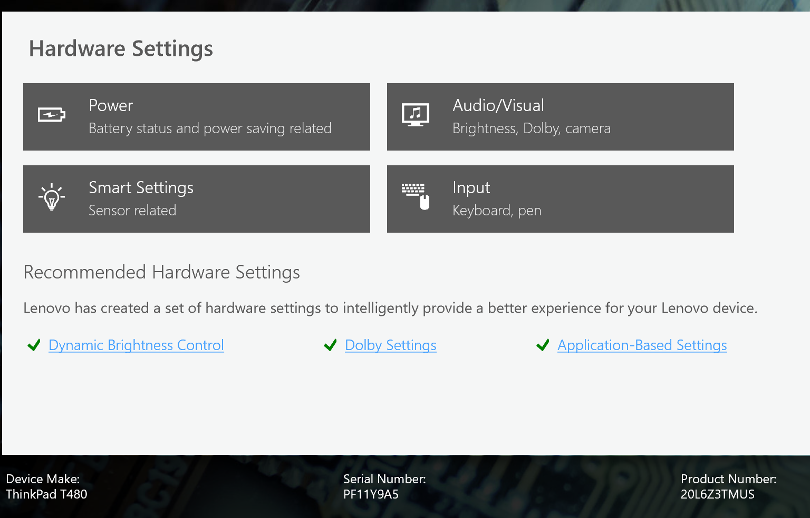This screenshot has width=810, height=518.
Task: Click the ThinkPad T480 device make text
Action: coord(46,494)
